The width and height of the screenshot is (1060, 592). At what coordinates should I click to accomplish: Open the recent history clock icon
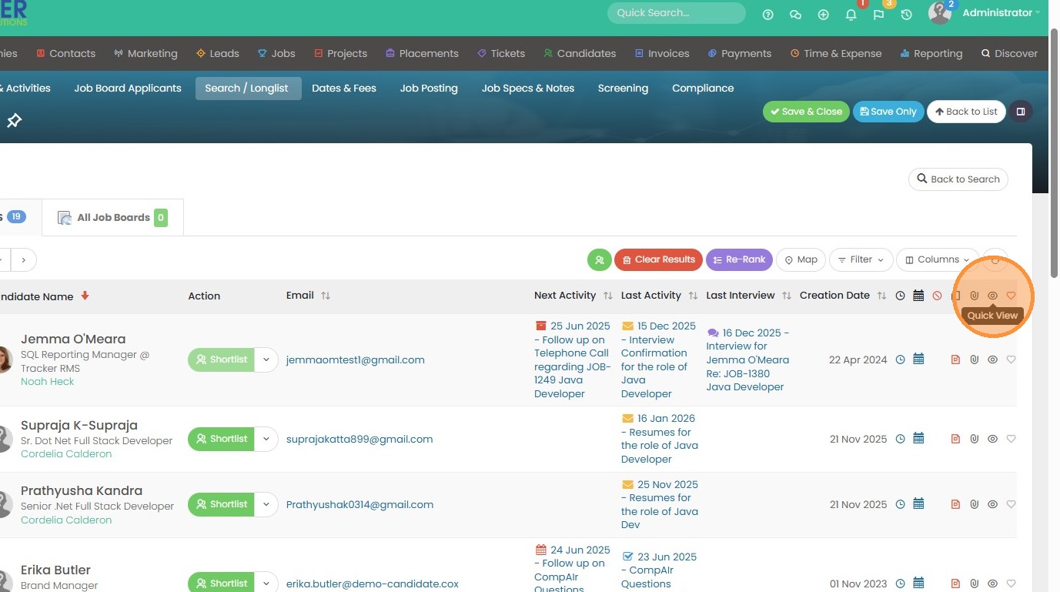coord(906,14)
